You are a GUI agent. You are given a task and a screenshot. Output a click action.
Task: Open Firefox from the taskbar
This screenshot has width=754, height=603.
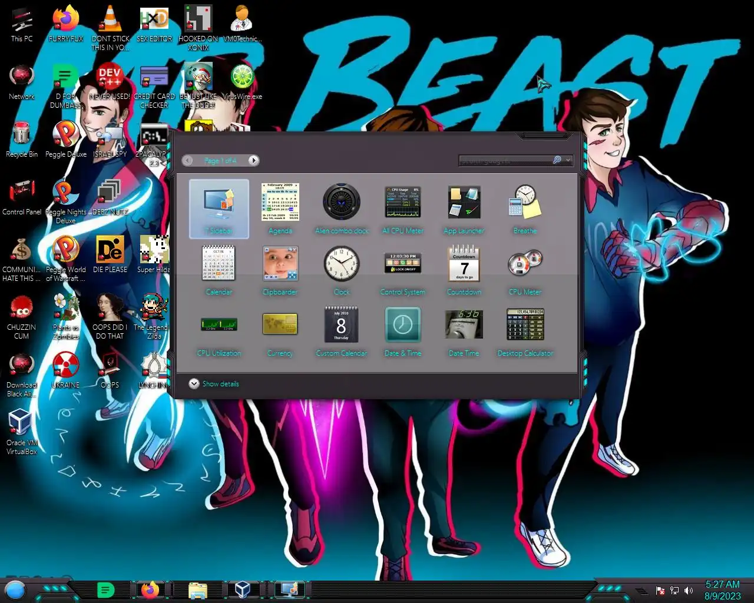pyautogui.click(x=150, y=589)
